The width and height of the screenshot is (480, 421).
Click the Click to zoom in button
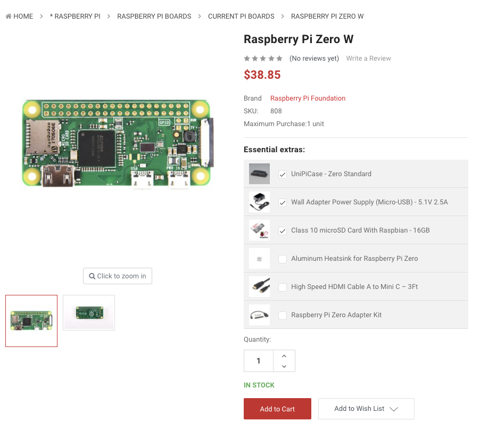click(x=118, y=276)
